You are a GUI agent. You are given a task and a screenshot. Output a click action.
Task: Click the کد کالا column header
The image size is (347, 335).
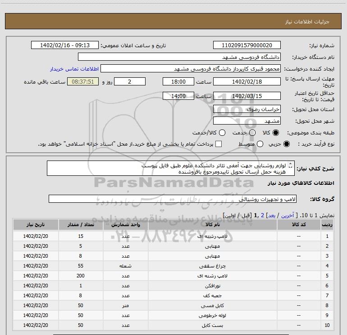point(299,224)
